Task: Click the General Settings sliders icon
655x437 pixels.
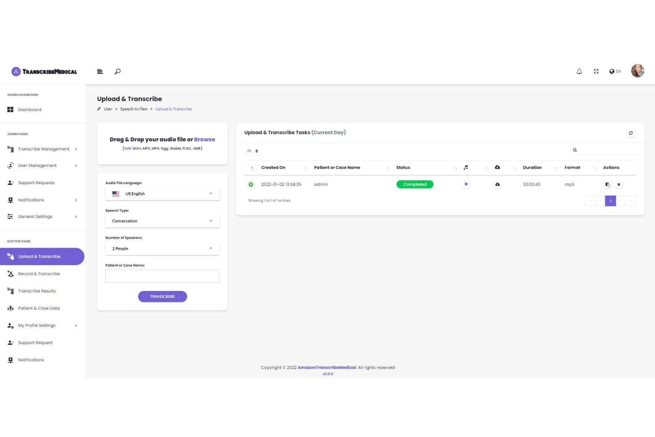Action: (x=10, y=217)
